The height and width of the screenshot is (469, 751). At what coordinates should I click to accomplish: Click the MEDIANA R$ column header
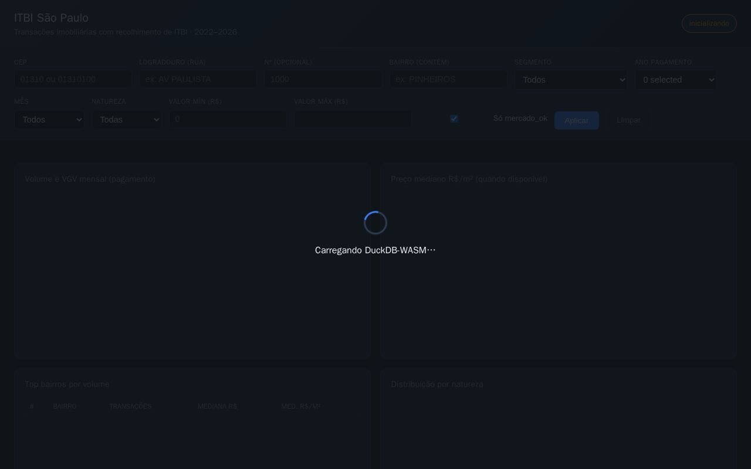[x=217, y=406]
